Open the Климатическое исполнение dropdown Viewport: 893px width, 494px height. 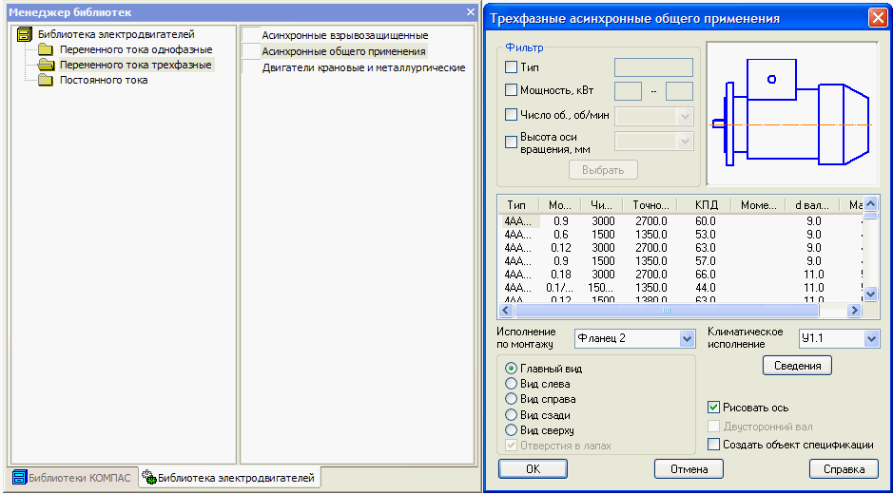(871, 339)
